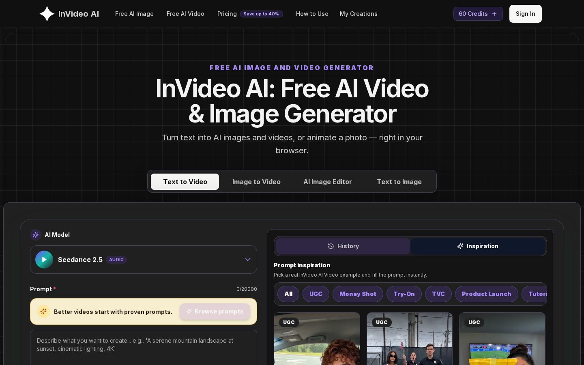The height and width of the screenshot is (365, 584).
Task: Click the 60 Credits button
Action: click(478, 14)
